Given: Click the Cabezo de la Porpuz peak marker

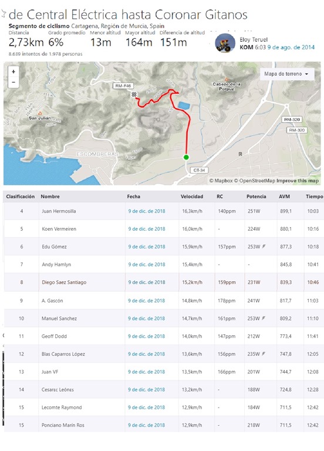Looking at the screenshot, I should [x=227, y=79].
